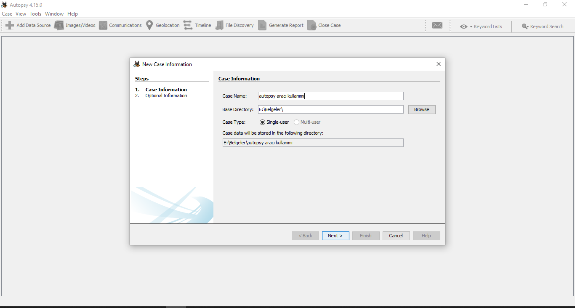Click the disabled < Back button
The width and height of the screenshot is (575, 308).
(x=305, y=236)
